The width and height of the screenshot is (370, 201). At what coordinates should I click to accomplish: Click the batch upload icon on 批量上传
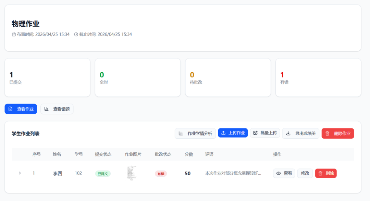point(255,133)
